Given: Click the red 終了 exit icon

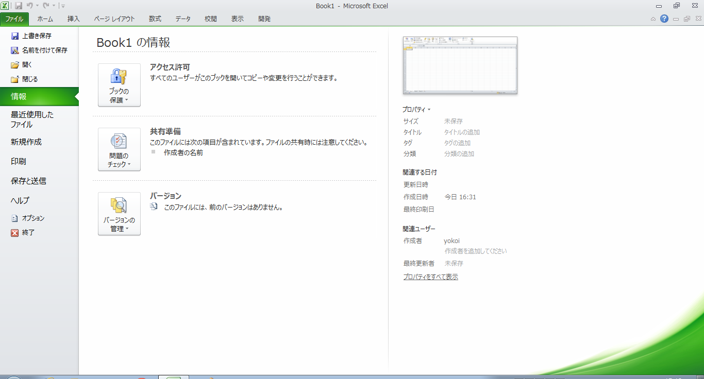Looking at the screenshot, I should [x=15, y=233].
